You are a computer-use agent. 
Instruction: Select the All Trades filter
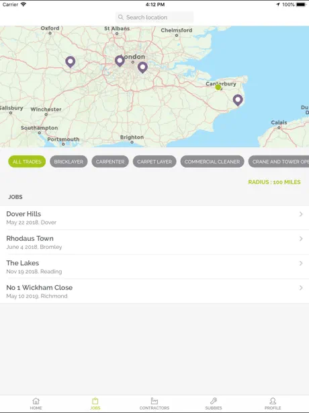[27, 161]
